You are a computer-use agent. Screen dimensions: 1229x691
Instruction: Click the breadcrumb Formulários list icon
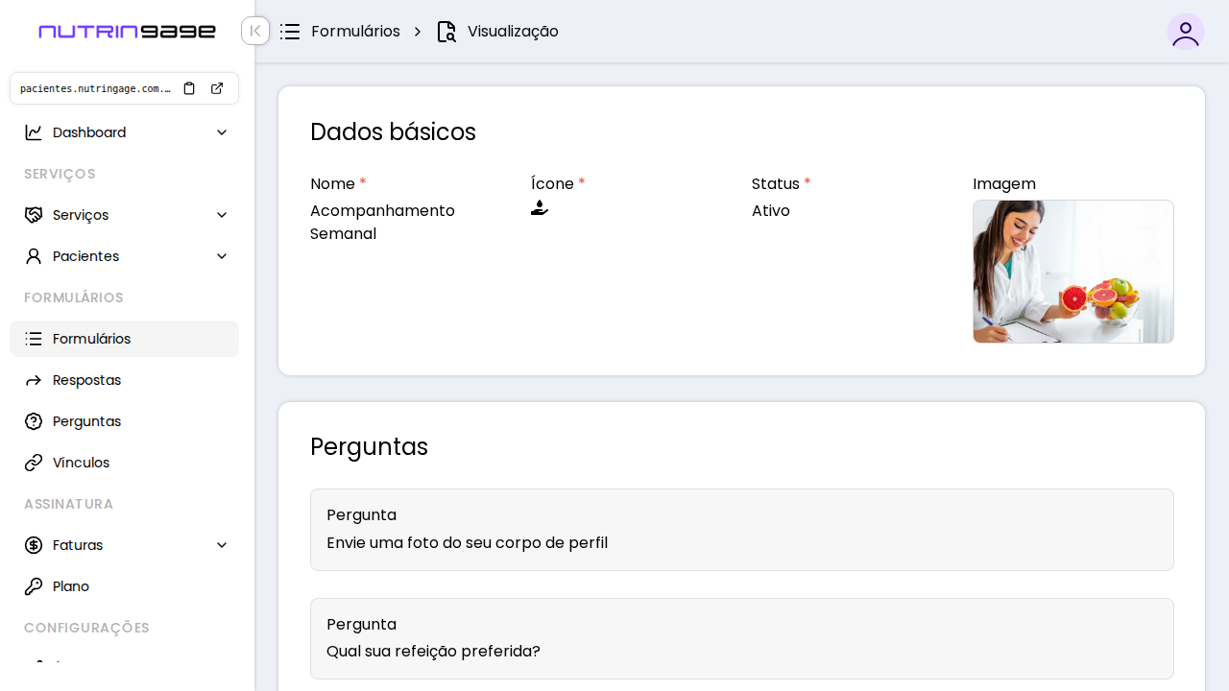(x=290, y=32)
